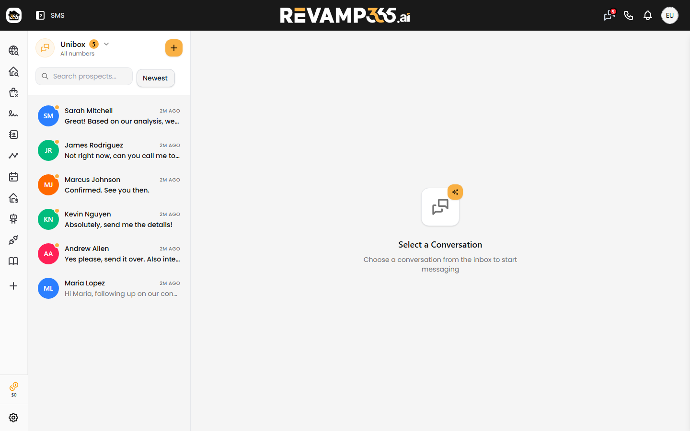The width and height of the screenshot is (690, 431).
Task: Open the calendar sidebar icon
Action: [x=13, y=177]
